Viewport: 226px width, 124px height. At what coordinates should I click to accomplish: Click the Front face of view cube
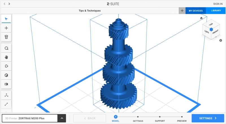(x=215, y=31)
